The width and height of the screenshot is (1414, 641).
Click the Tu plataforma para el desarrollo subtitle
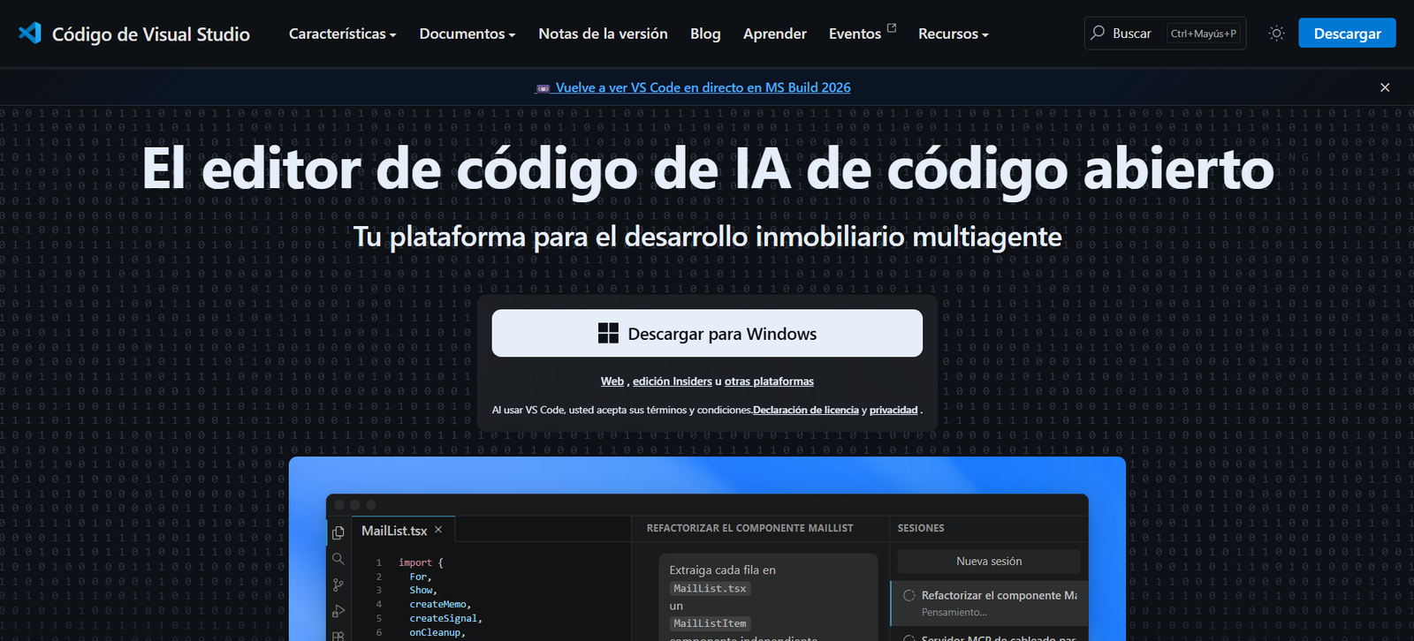pos(708,237)
